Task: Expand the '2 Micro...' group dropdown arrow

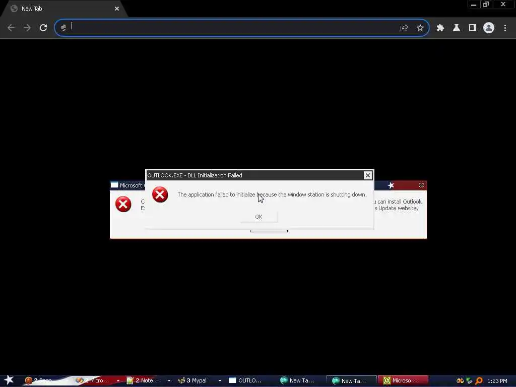Action: tap(118, 381)
